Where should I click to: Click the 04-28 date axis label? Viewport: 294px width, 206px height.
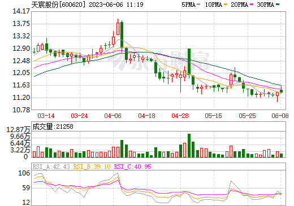[x=180, y=116]
